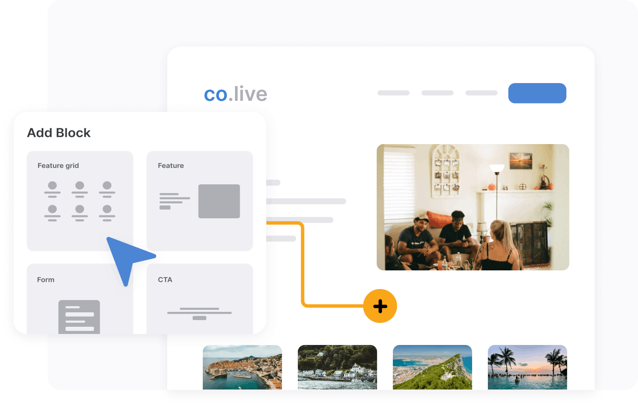Choose the CTA block card
The width and height of the screenshot is (638, 406).
199,299
